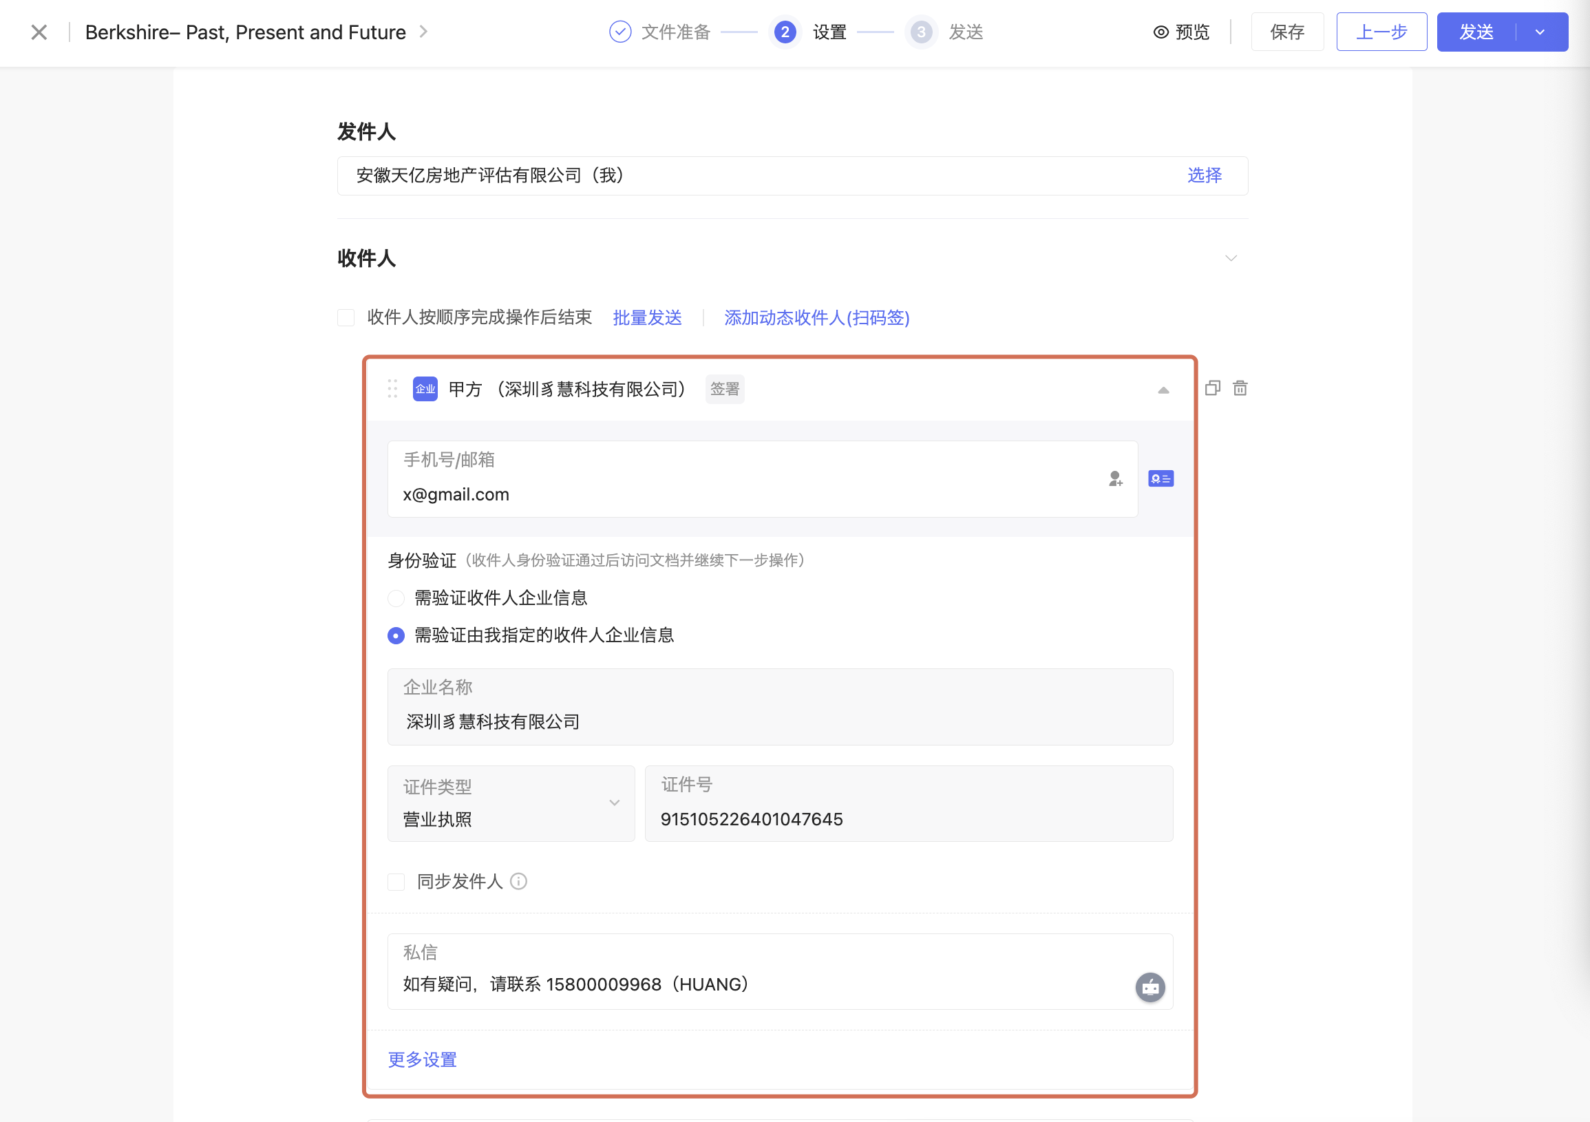Click the 手机号/邮箱 input field
This screenshot has height=1122, width=1590.
[x=748, y=494]
